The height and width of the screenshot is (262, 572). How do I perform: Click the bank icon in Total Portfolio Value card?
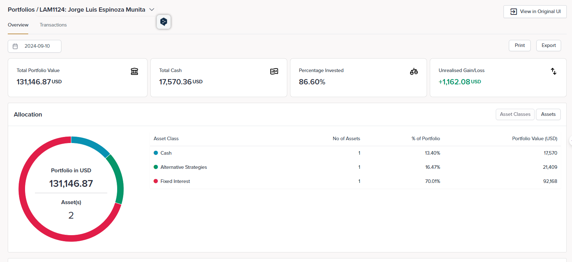coord(134,71)
